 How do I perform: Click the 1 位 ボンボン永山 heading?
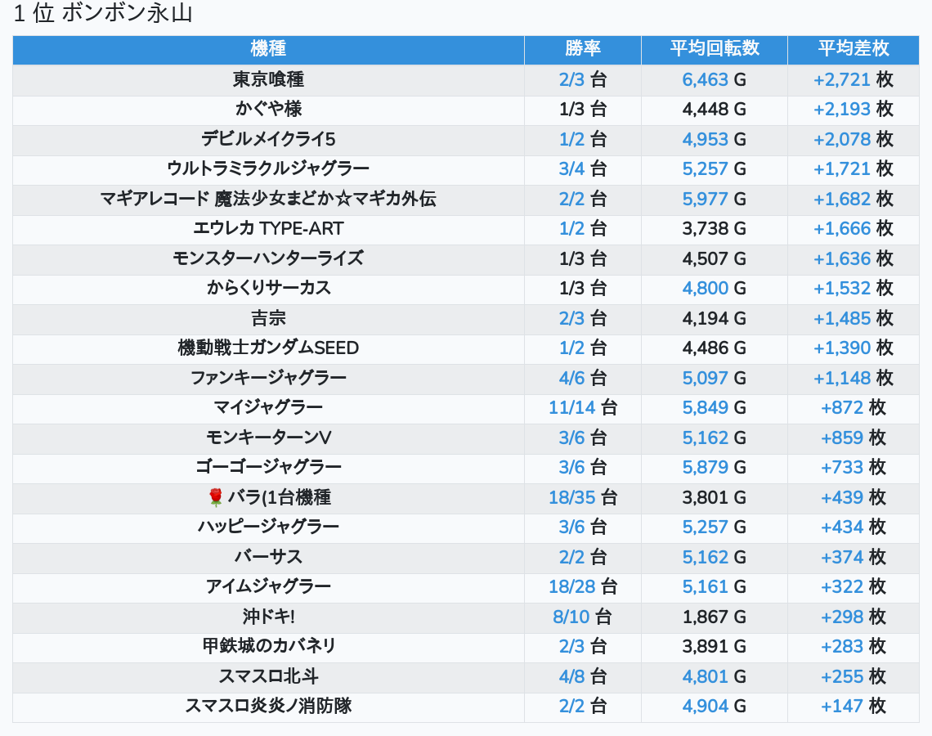click(103, 13)
